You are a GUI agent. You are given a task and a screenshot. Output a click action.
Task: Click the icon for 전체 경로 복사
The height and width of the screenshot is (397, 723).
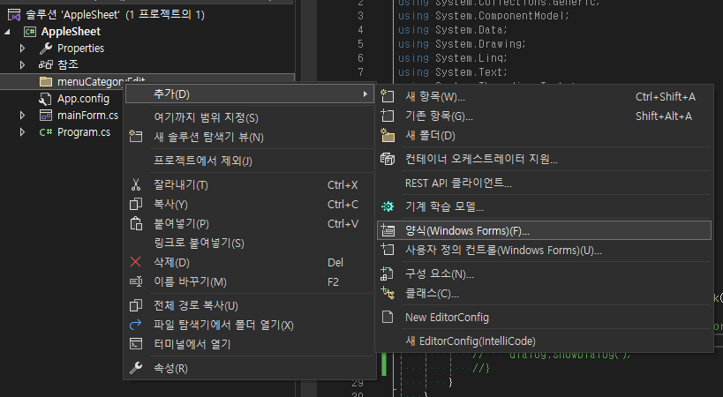coord(136,305)
